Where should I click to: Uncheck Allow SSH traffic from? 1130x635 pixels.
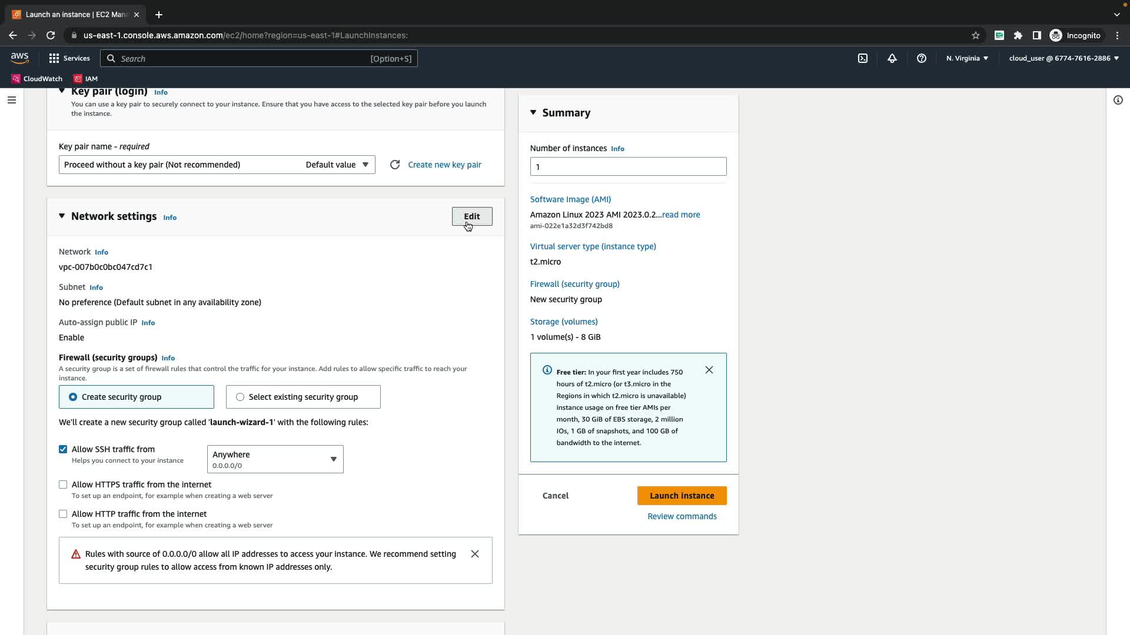[x=63, y=449]
